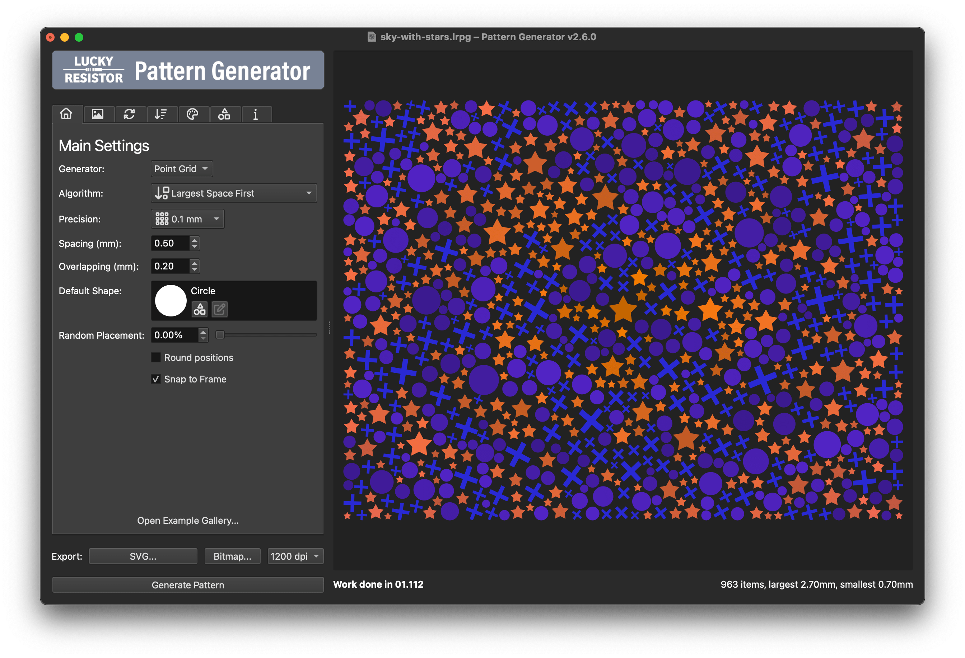Screen dimensions: 965x658
Task: Open the color palette tab
Action: click(x=192, y=114)
